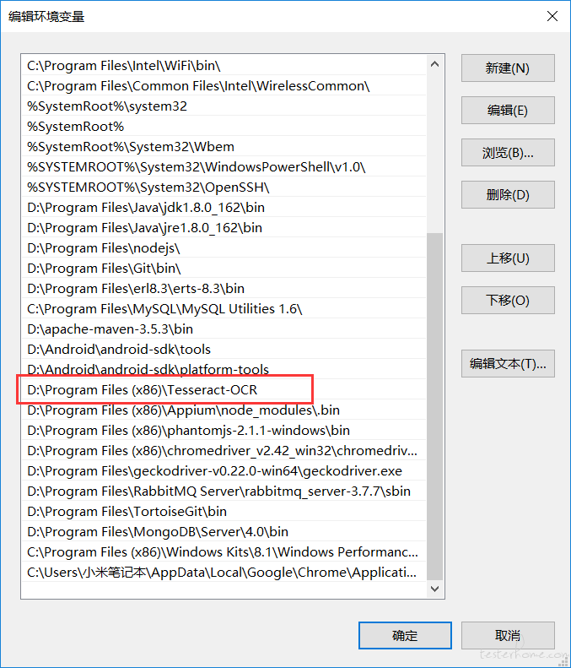571x668 pixels.
Task: Select the Intel\WirelessCommon\ path entry
Action: pos(224,85)
